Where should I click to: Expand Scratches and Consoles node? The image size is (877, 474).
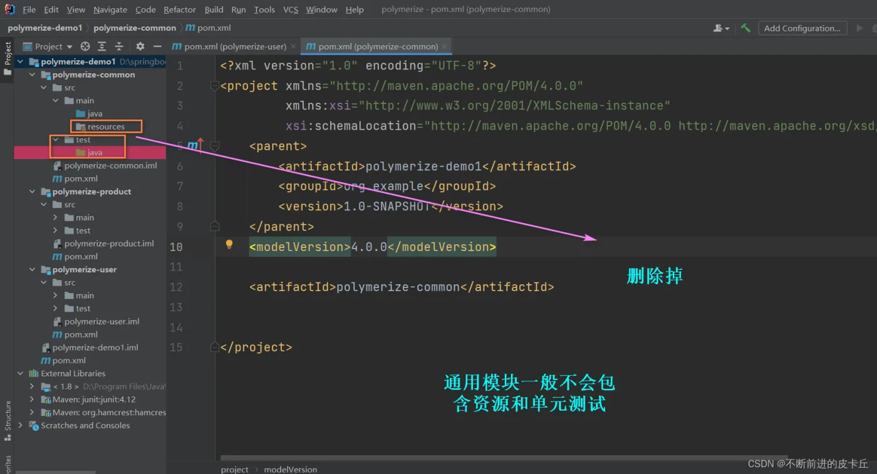pyautogui.click(x=21, y=425)
